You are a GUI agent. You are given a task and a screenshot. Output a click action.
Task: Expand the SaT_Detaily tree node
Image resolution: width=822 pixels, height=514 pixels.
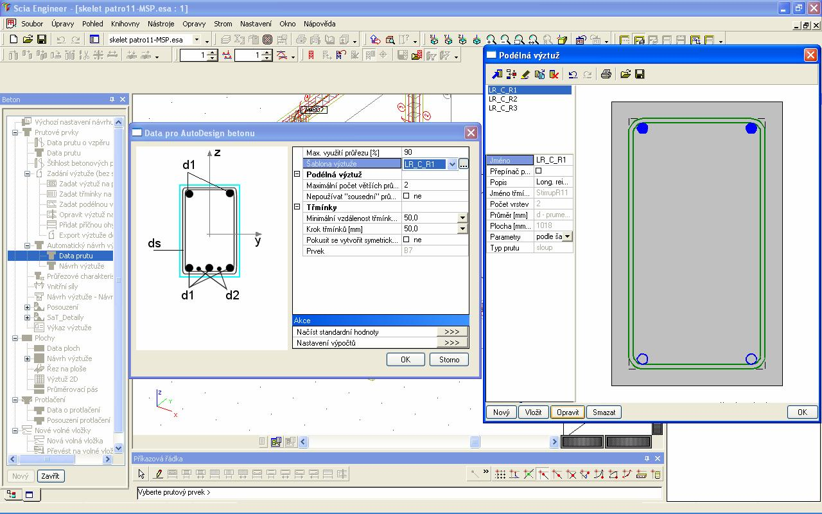pyautogui.click(x=28, y=317)
